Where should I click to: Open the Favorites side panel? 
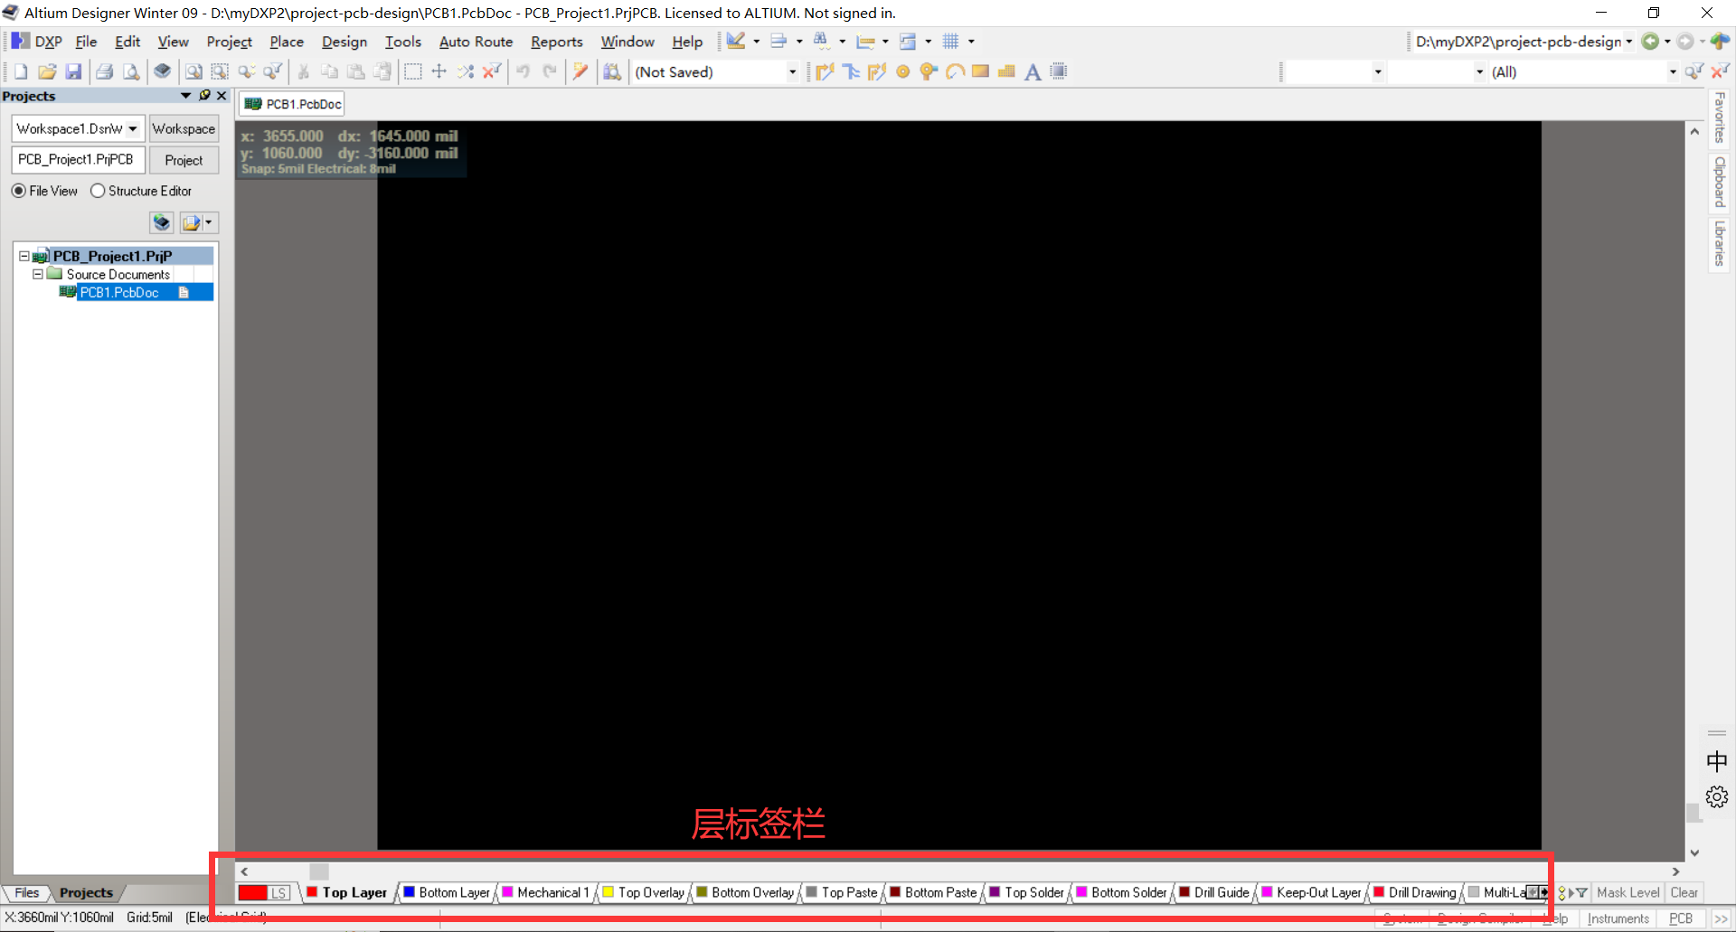coord(1720,118)
